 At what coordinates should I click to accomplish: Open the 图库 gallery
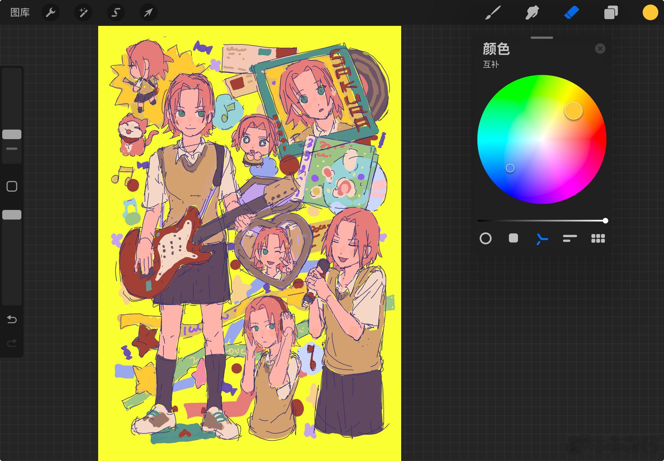(20, 13)
